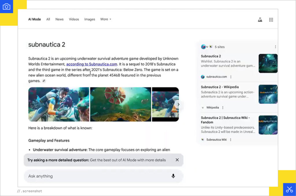Dismiss the detailed question tip banner
Screen dimensions: 296x196
(x=177, y=160)
